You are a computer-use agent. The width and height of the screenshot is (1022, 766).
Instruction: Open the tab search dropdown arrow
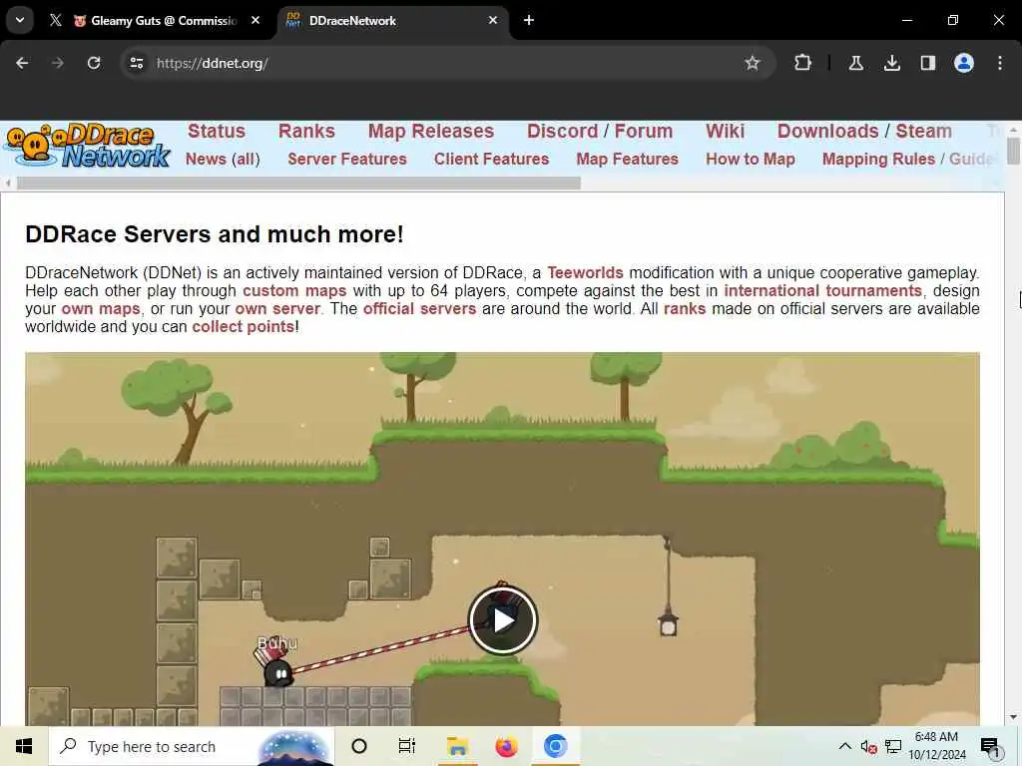click(x=20, y=20)
